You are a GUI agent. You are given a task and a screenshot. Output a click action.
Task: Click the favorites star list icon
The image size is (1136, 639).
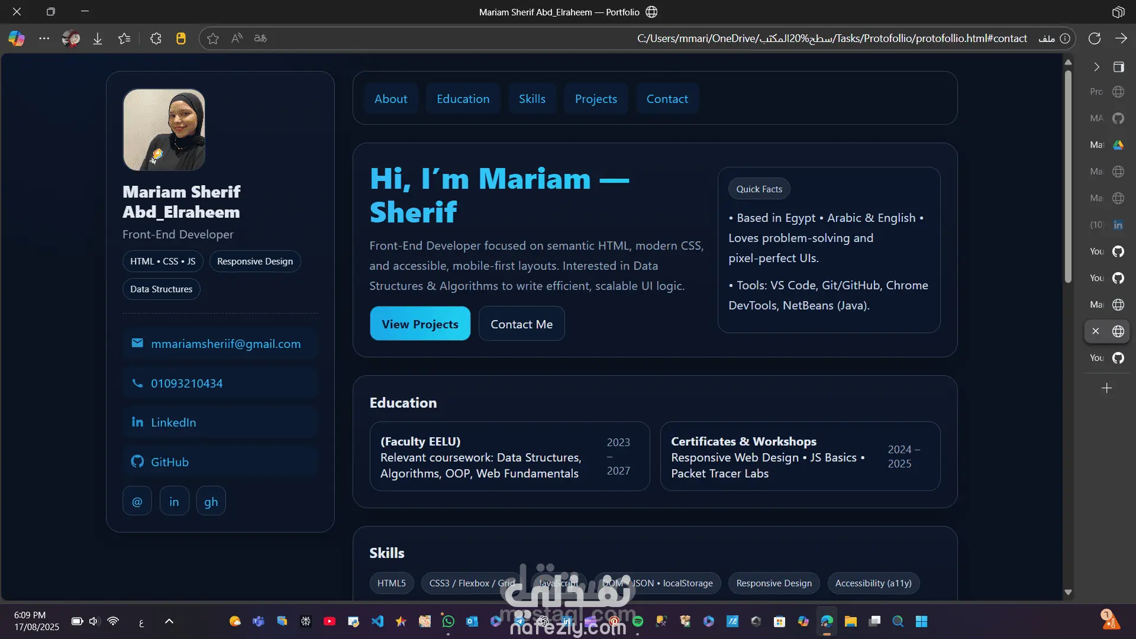(124, 38)
